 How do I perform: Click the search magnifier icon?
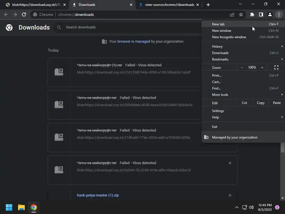point(59,27)
